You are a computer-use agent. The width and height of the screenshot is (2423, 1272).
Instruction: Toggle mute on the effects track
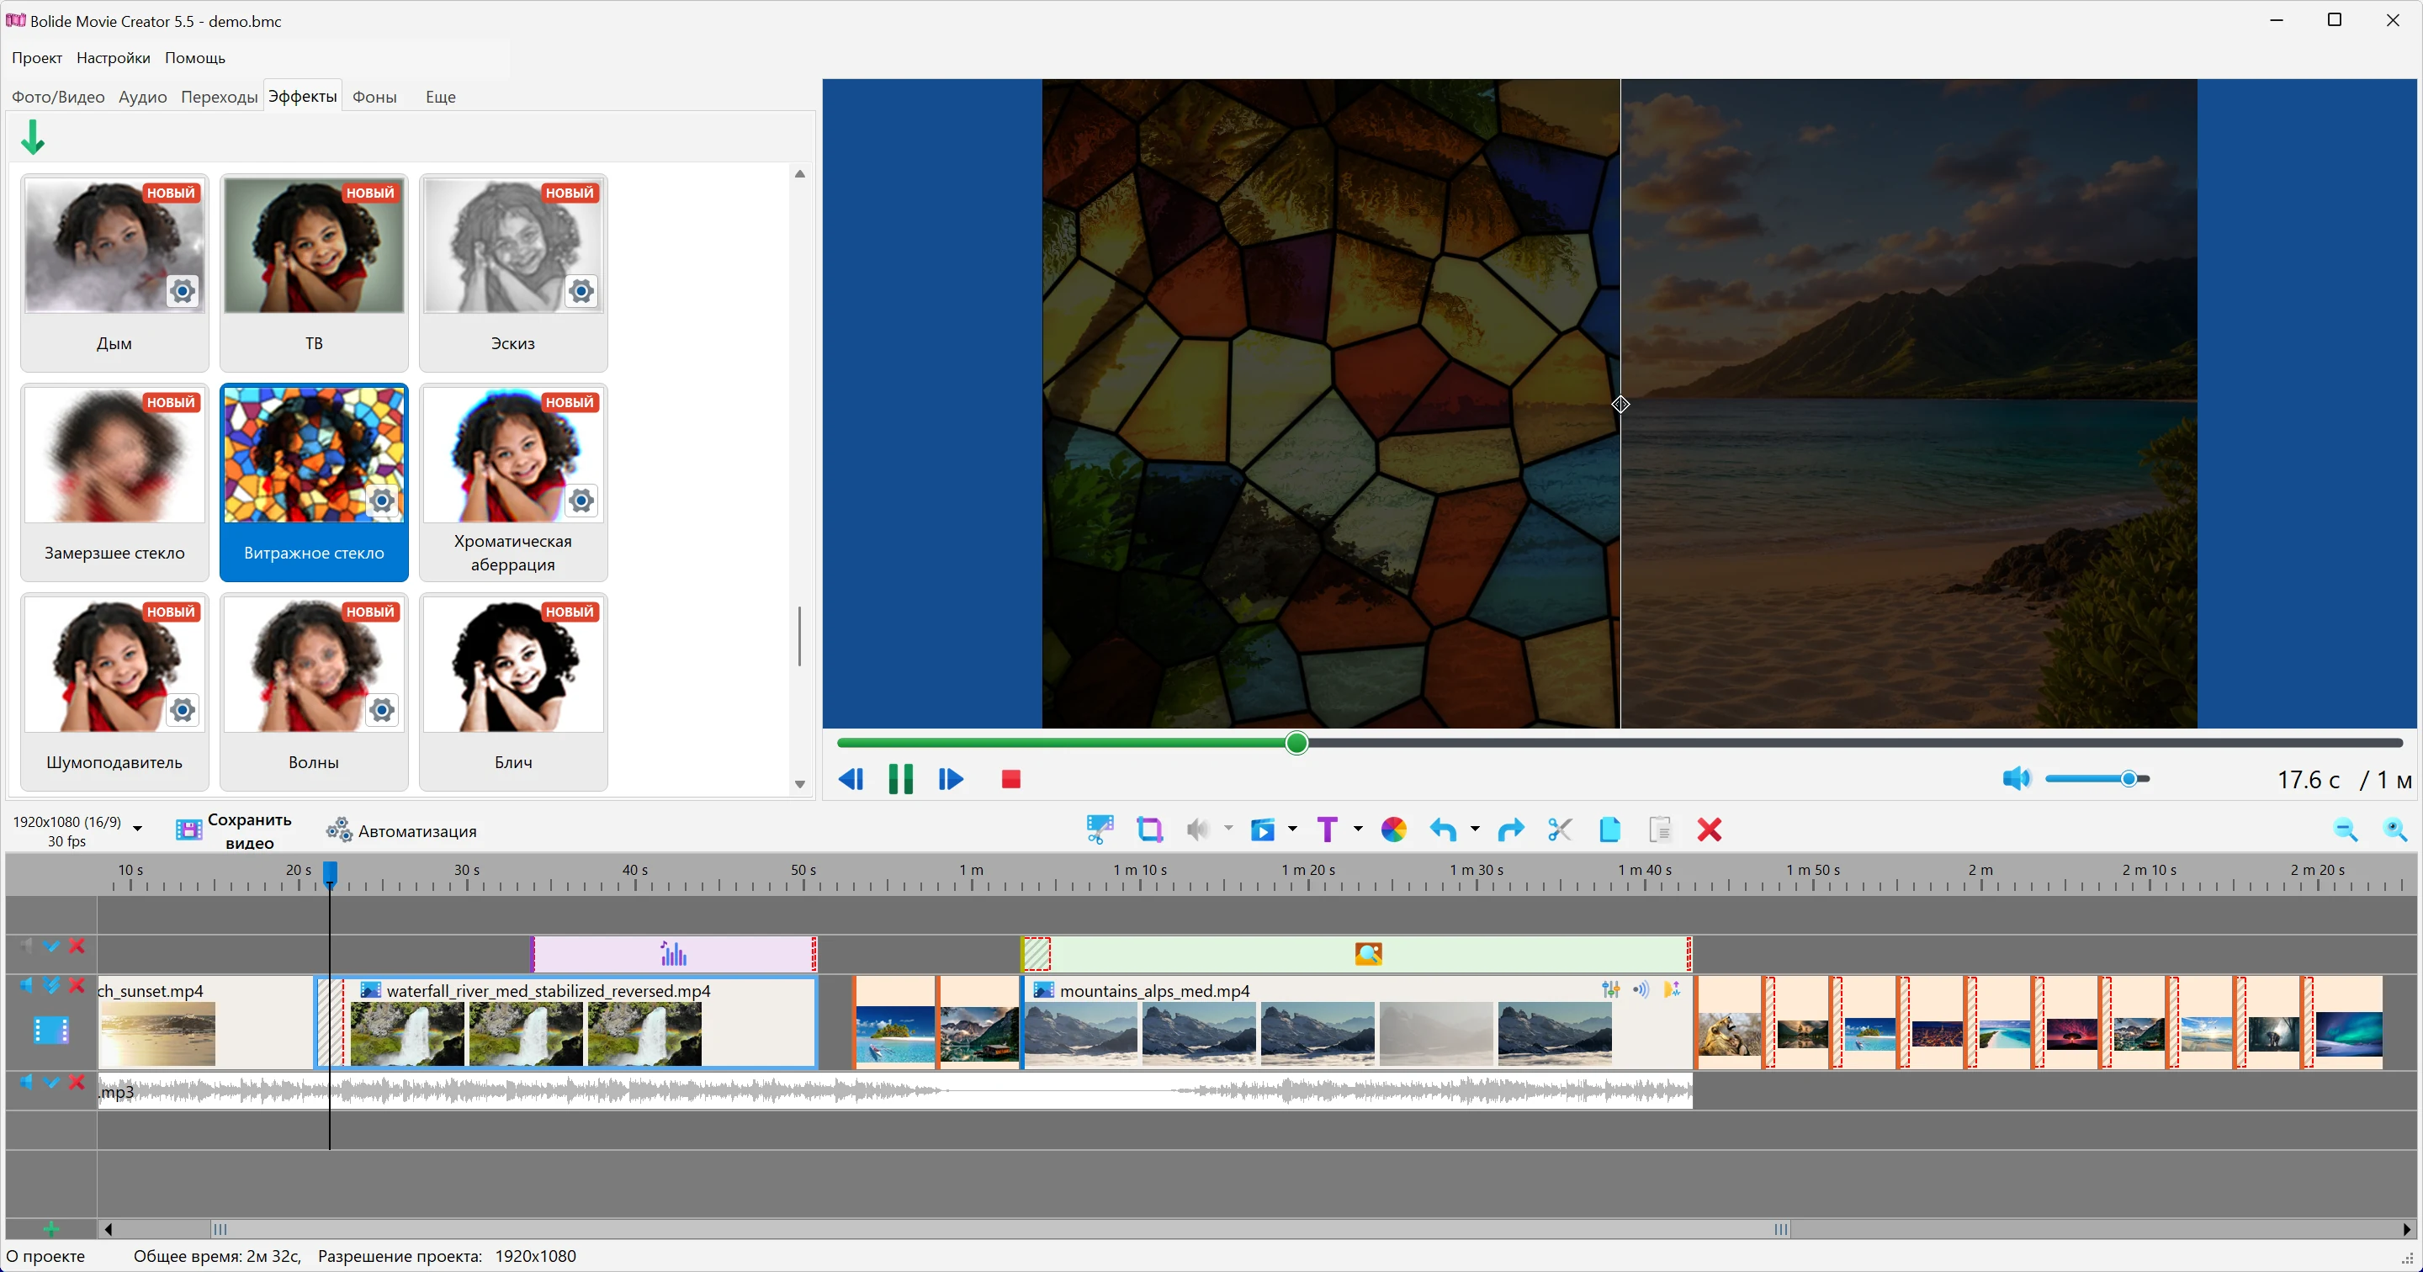point(26,946)
